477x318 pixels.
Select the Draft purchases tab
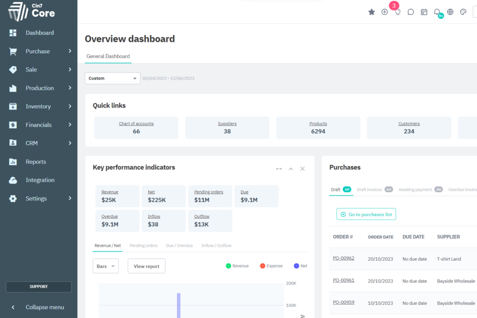click(341, 190)
